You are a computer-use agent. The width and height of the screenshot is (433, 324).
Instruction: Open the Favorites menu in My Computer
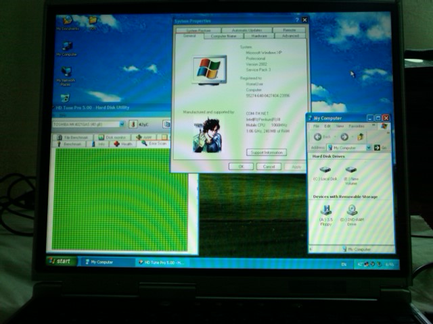[357, 126]
